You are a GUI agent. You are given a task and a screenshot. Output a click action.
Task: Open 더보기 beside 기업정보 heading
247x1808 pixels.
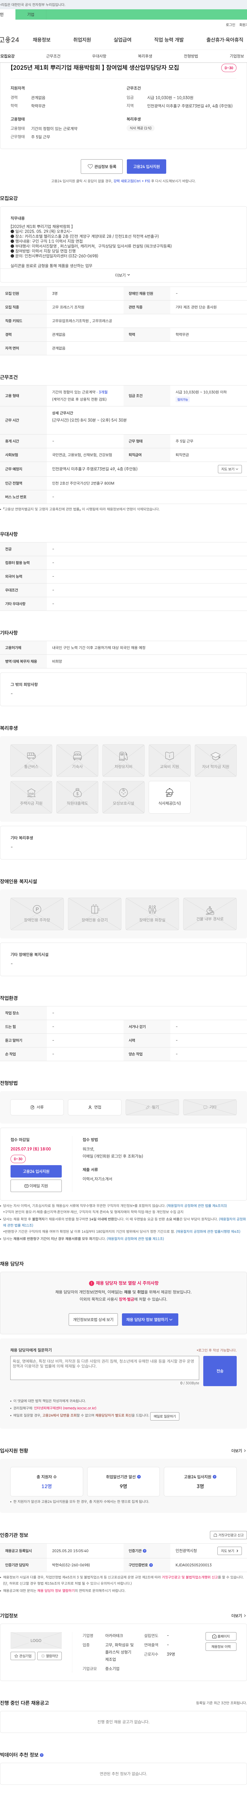239,1616
